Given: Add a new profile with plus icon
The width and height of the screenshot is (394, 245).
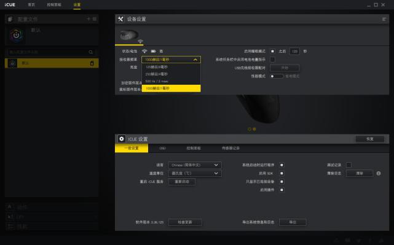Looking at the screenshot, I should (x=89, y=19).
